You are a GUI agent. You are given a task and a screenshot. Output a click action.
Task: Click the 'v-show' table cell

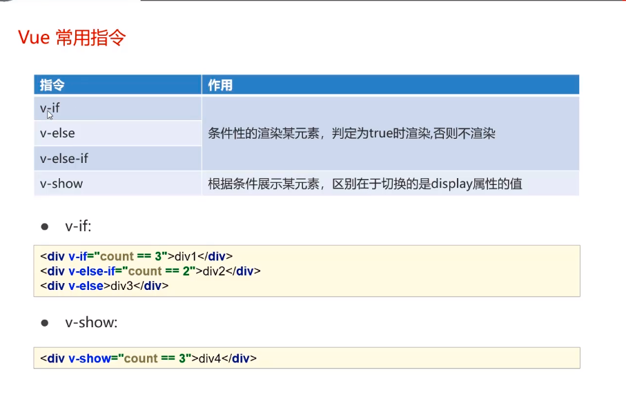point(118,184)
